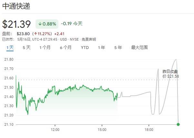Show the 6个月 price history

click(x=66, y=47)
